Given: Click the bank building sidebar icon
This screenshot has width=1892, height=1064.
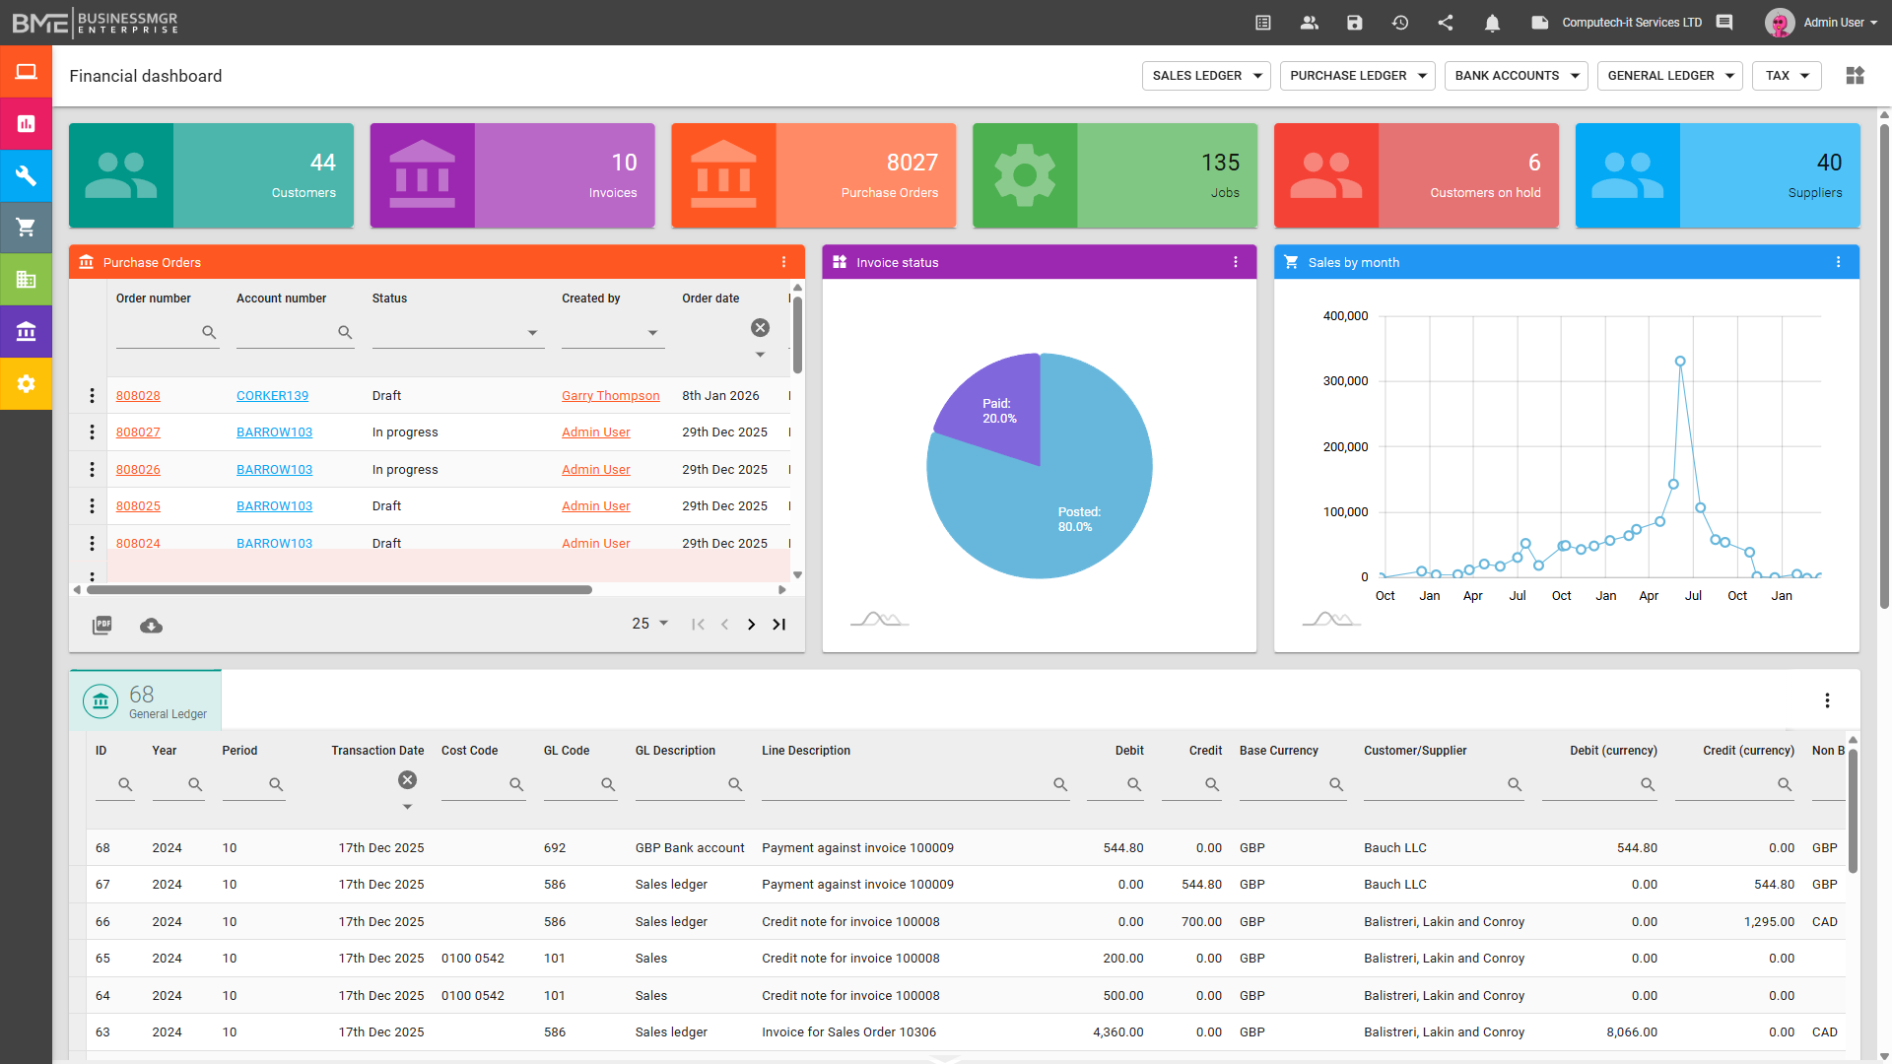Looking at the screenshot, I should (26, 332).
